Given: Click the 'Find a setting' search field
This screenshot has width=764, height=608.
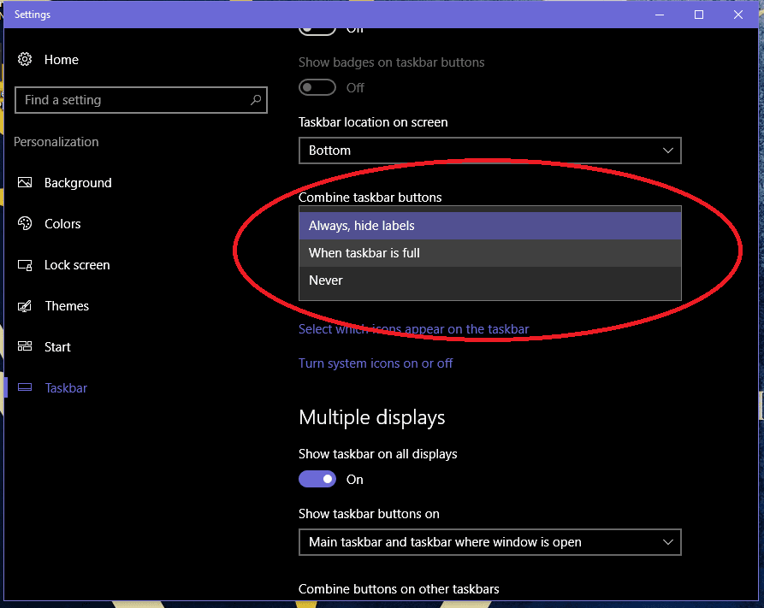Looking at the screenshot, I should [133, 100].
